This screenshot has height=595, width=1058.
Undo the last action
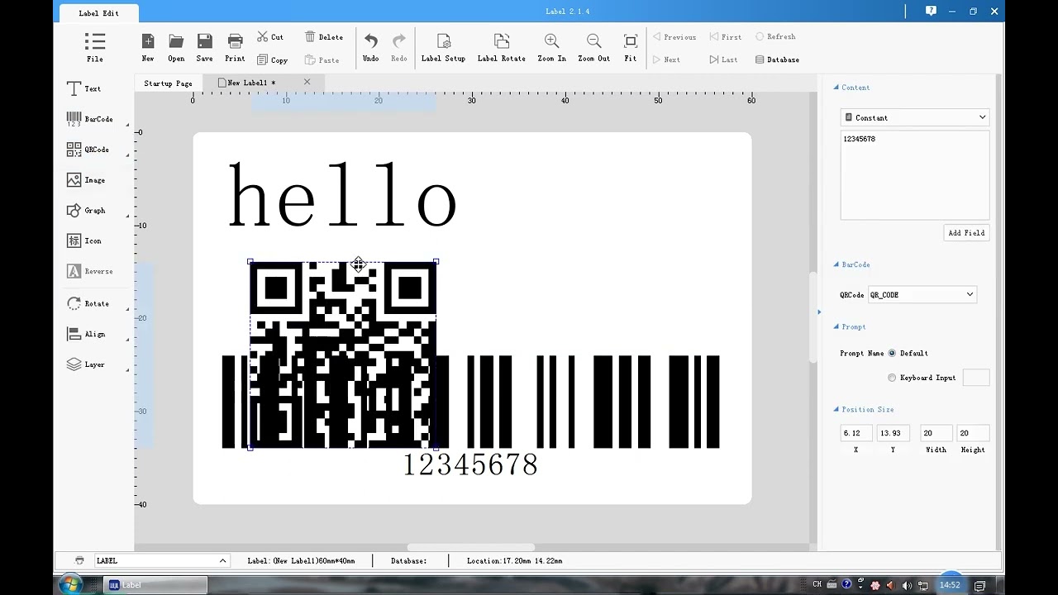pyautogui.click(x=370, y=47)
